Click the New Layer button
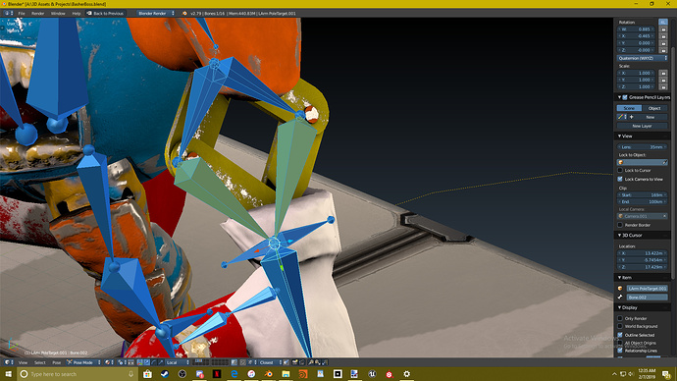677x381 pixels. pos(642,126)
